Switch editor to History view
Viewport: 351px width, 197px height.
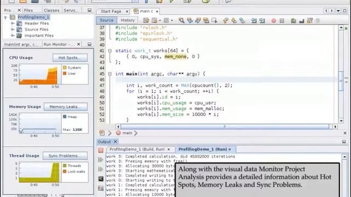pos(128,20)
